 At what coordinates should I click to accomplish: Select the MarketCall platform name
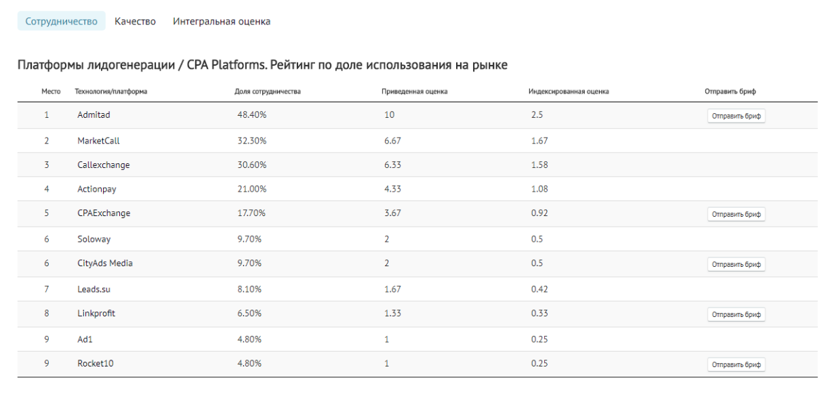(x=98, y=141)
